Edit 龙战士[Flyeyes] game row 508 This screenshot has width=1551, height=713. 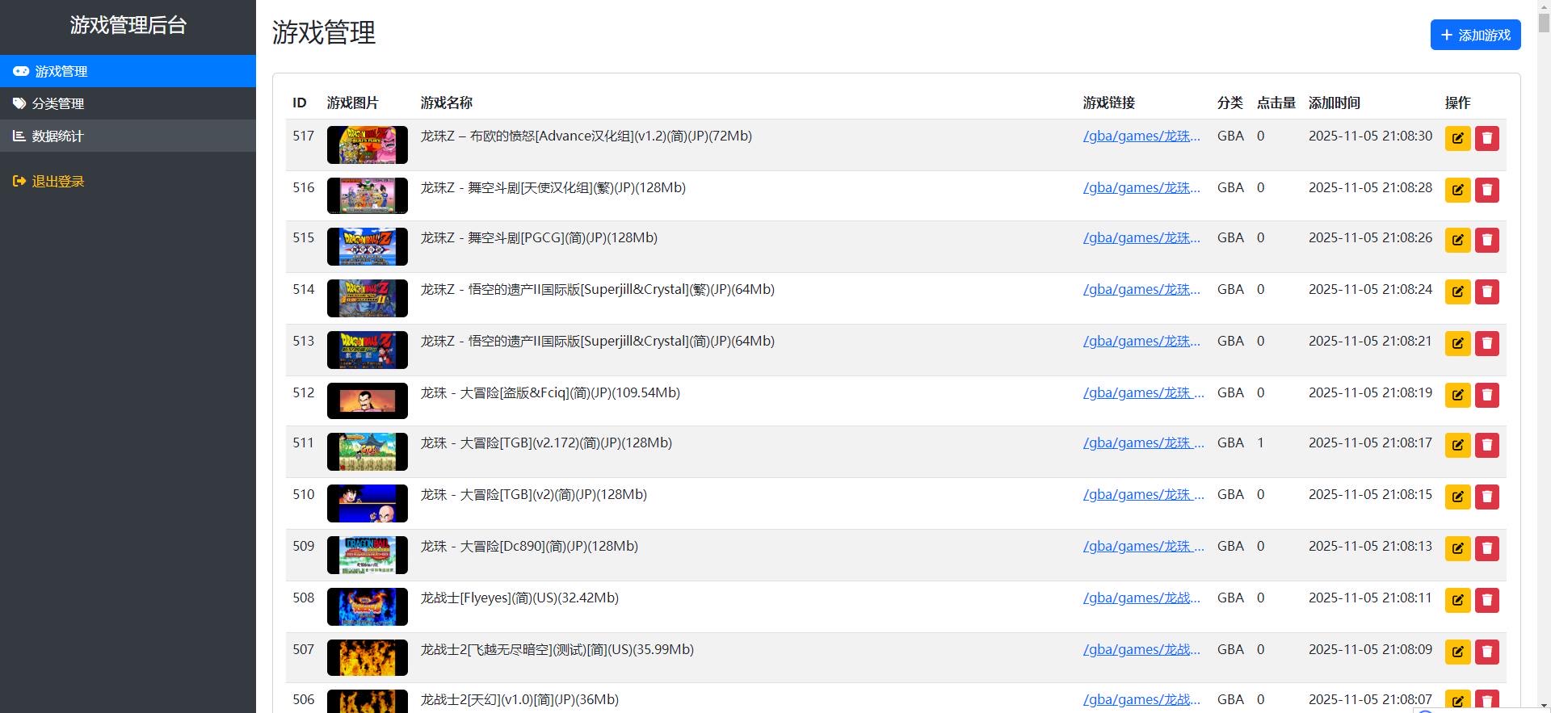[1457, 600]
